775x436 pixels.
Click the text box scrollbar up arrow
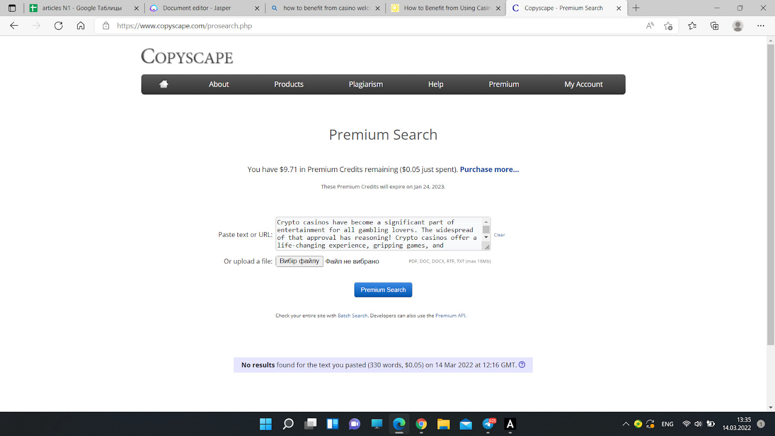pos(486,221)
